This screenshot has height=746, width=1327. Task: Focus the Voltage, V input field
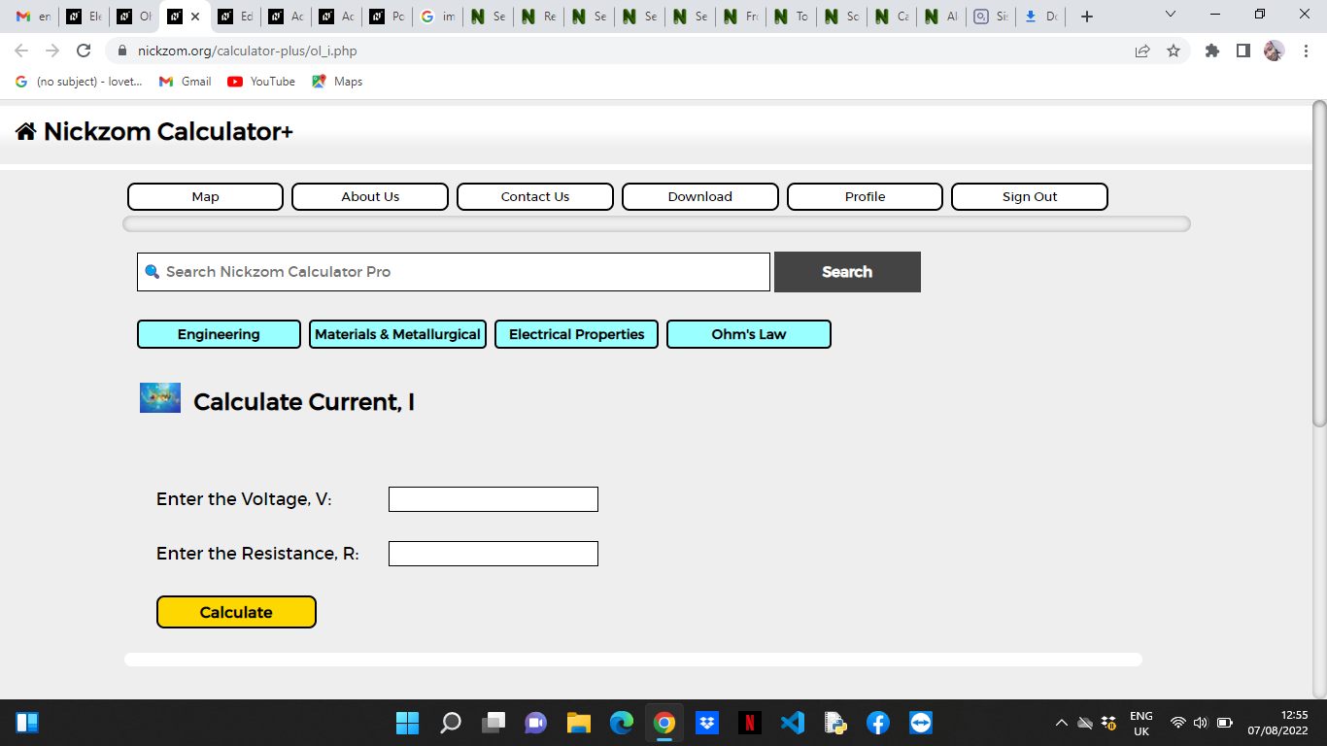tap(493, 499)
